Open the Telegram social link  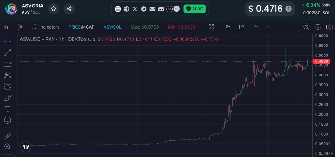[x=144, y=9]
